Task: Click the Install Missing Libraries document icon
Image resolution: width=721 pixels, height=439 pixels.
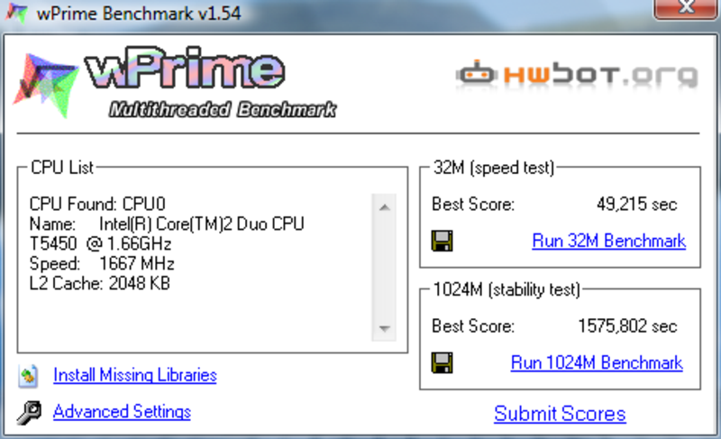Action: pyautogui.click(x=29, y=376)
